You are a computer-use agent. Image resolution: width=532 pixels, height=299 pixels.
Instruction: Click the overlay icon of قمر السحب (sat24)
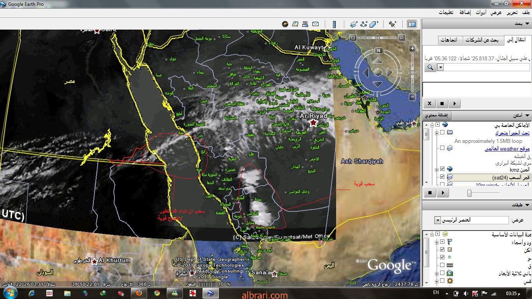click(450, 177)
